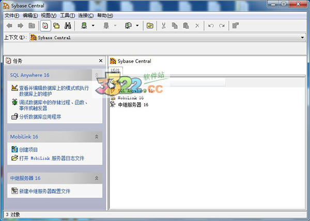
Task: Click the 查看并编辑数据库上的模式 task link
Action: [54, 91]
